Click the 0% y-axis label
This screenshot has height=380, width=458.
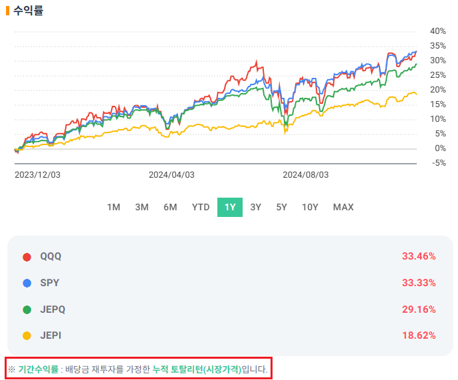440,148
